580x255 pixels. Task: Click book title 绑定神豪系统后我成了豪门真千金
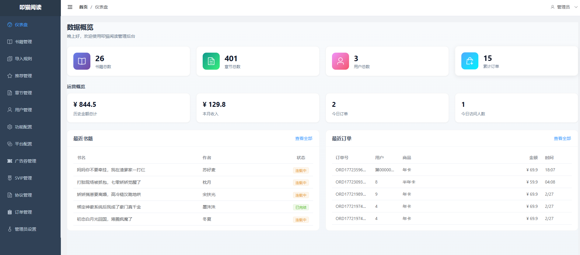coord(109,207)
